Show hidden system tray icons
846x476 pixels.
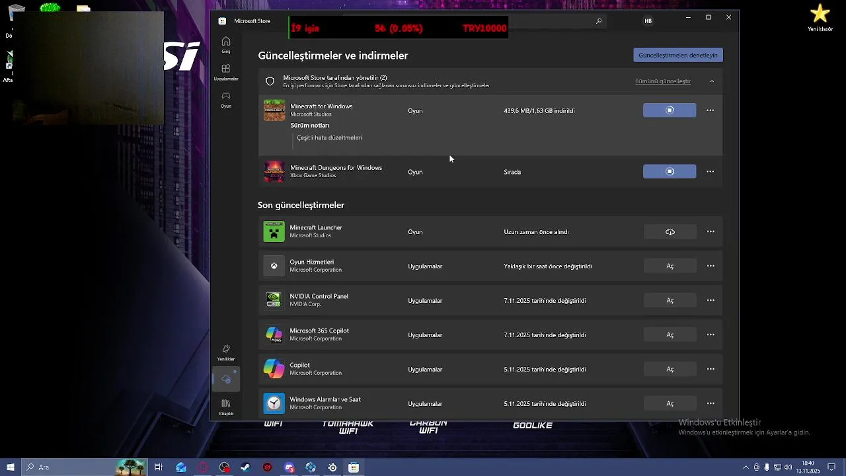tap(746, 467)
